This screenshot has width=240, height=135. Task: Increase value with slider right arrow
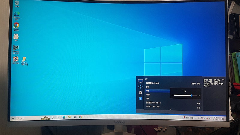(199, 96)
